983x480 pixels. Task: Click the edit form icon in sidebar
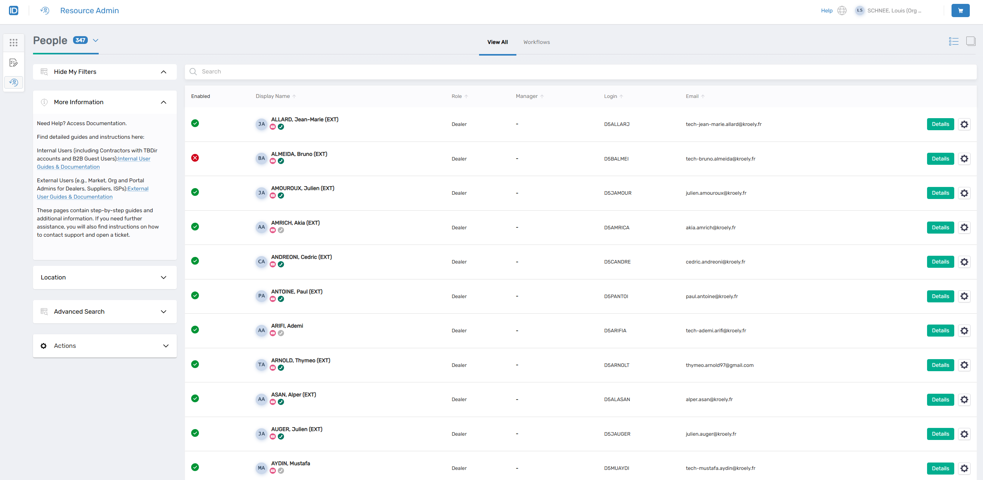14,63
